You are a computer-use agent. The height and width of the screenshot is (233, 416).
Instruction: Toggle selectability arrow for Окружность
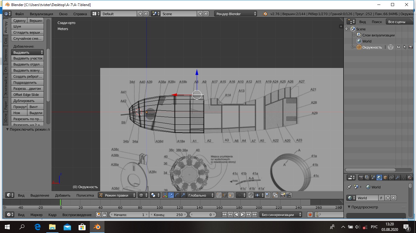[405, 47]
